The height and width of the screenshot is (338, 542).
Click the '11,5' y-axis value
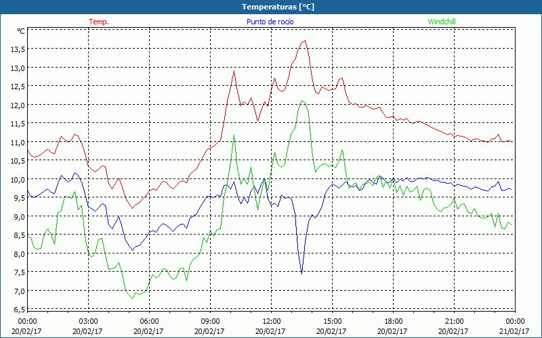coord(18,124)
